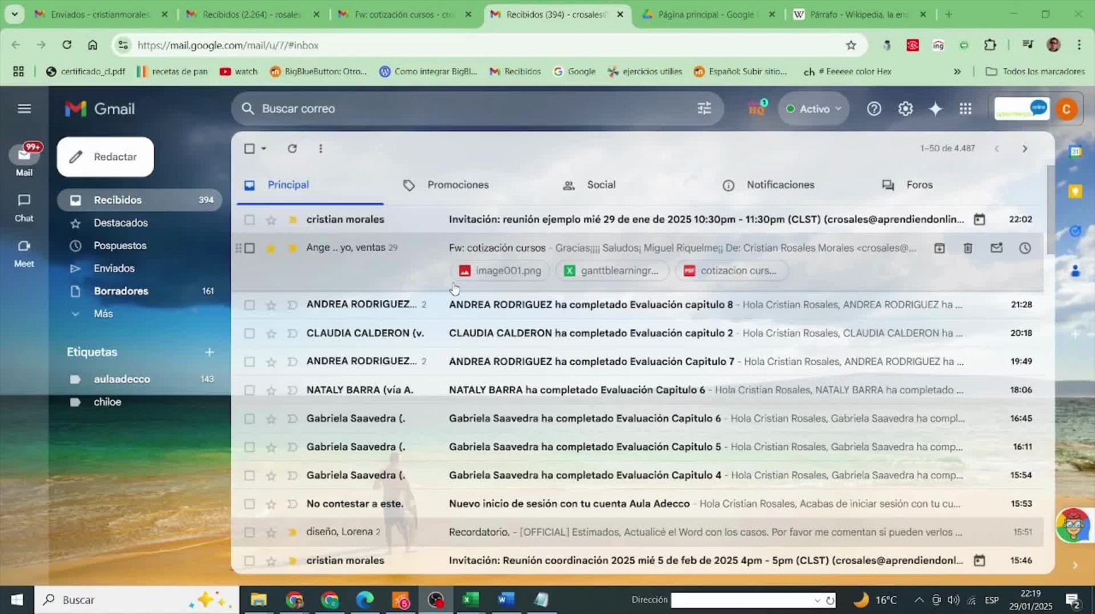Image resolution: width=1095 pixels, height=614 pixels.
Task: Check the box for CLAUDIA CALDERON email
Action: click(249, 333)
